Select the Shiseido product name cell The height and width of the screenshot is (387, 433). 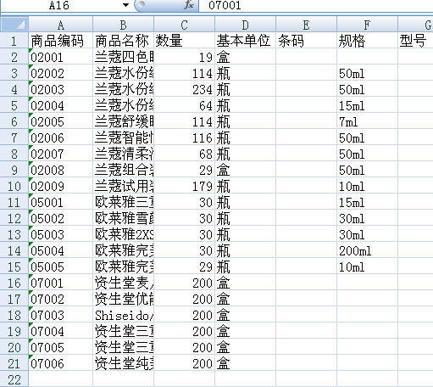coord(124,315)
